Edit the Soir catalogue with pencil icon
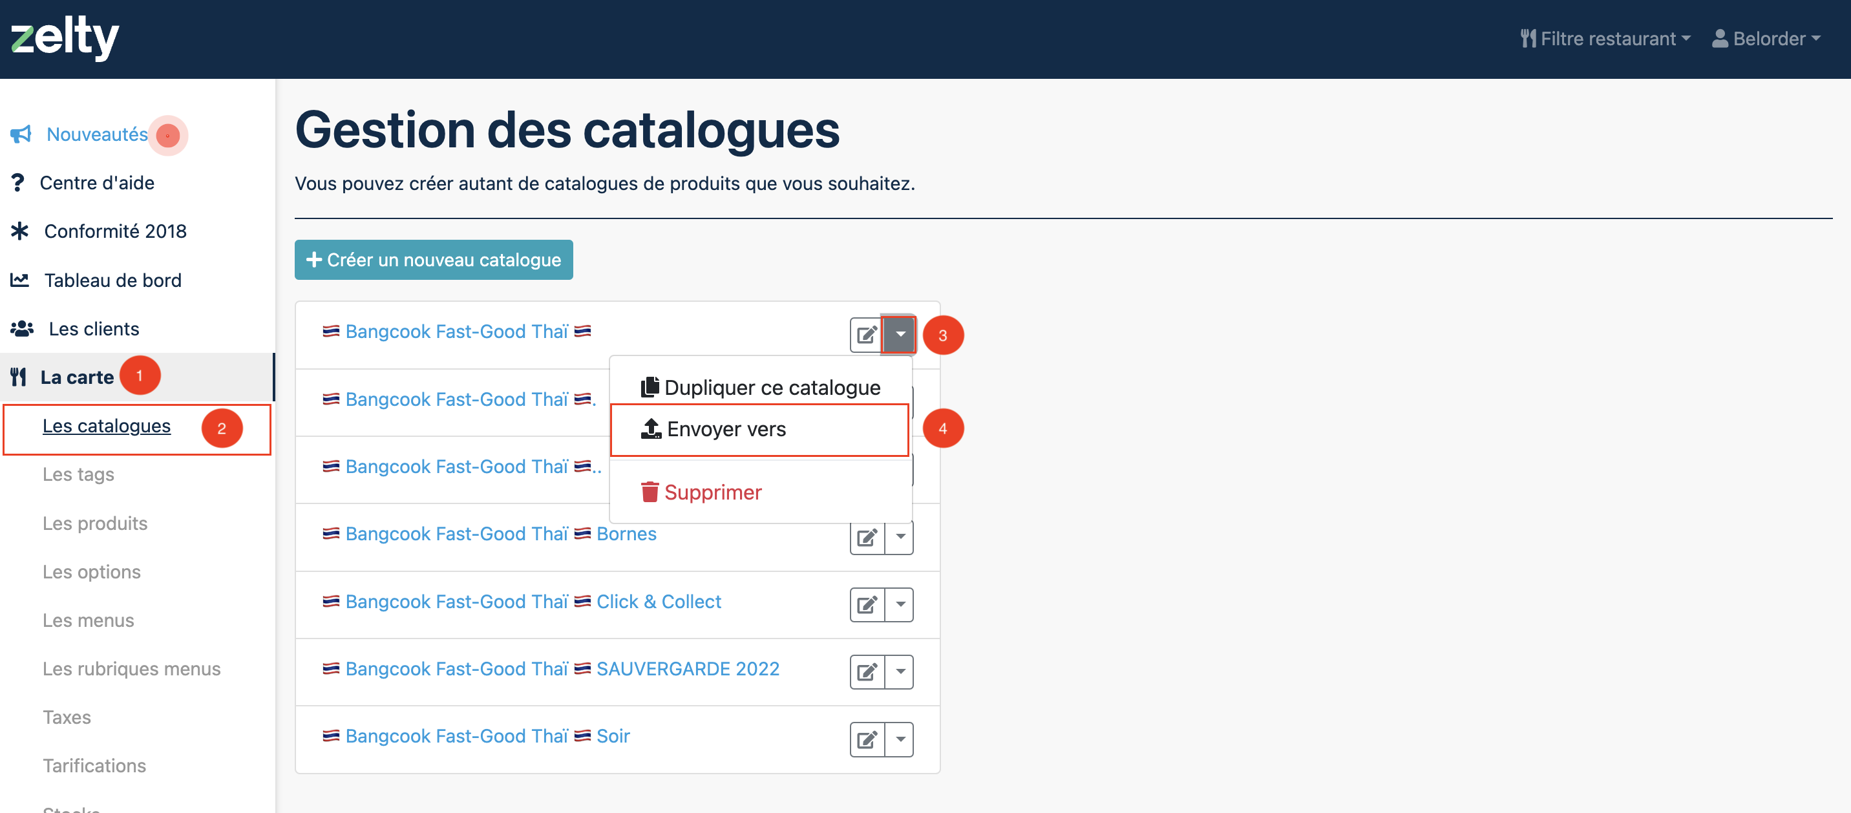Screen dimensions: 1851x813 pos(867,739)
